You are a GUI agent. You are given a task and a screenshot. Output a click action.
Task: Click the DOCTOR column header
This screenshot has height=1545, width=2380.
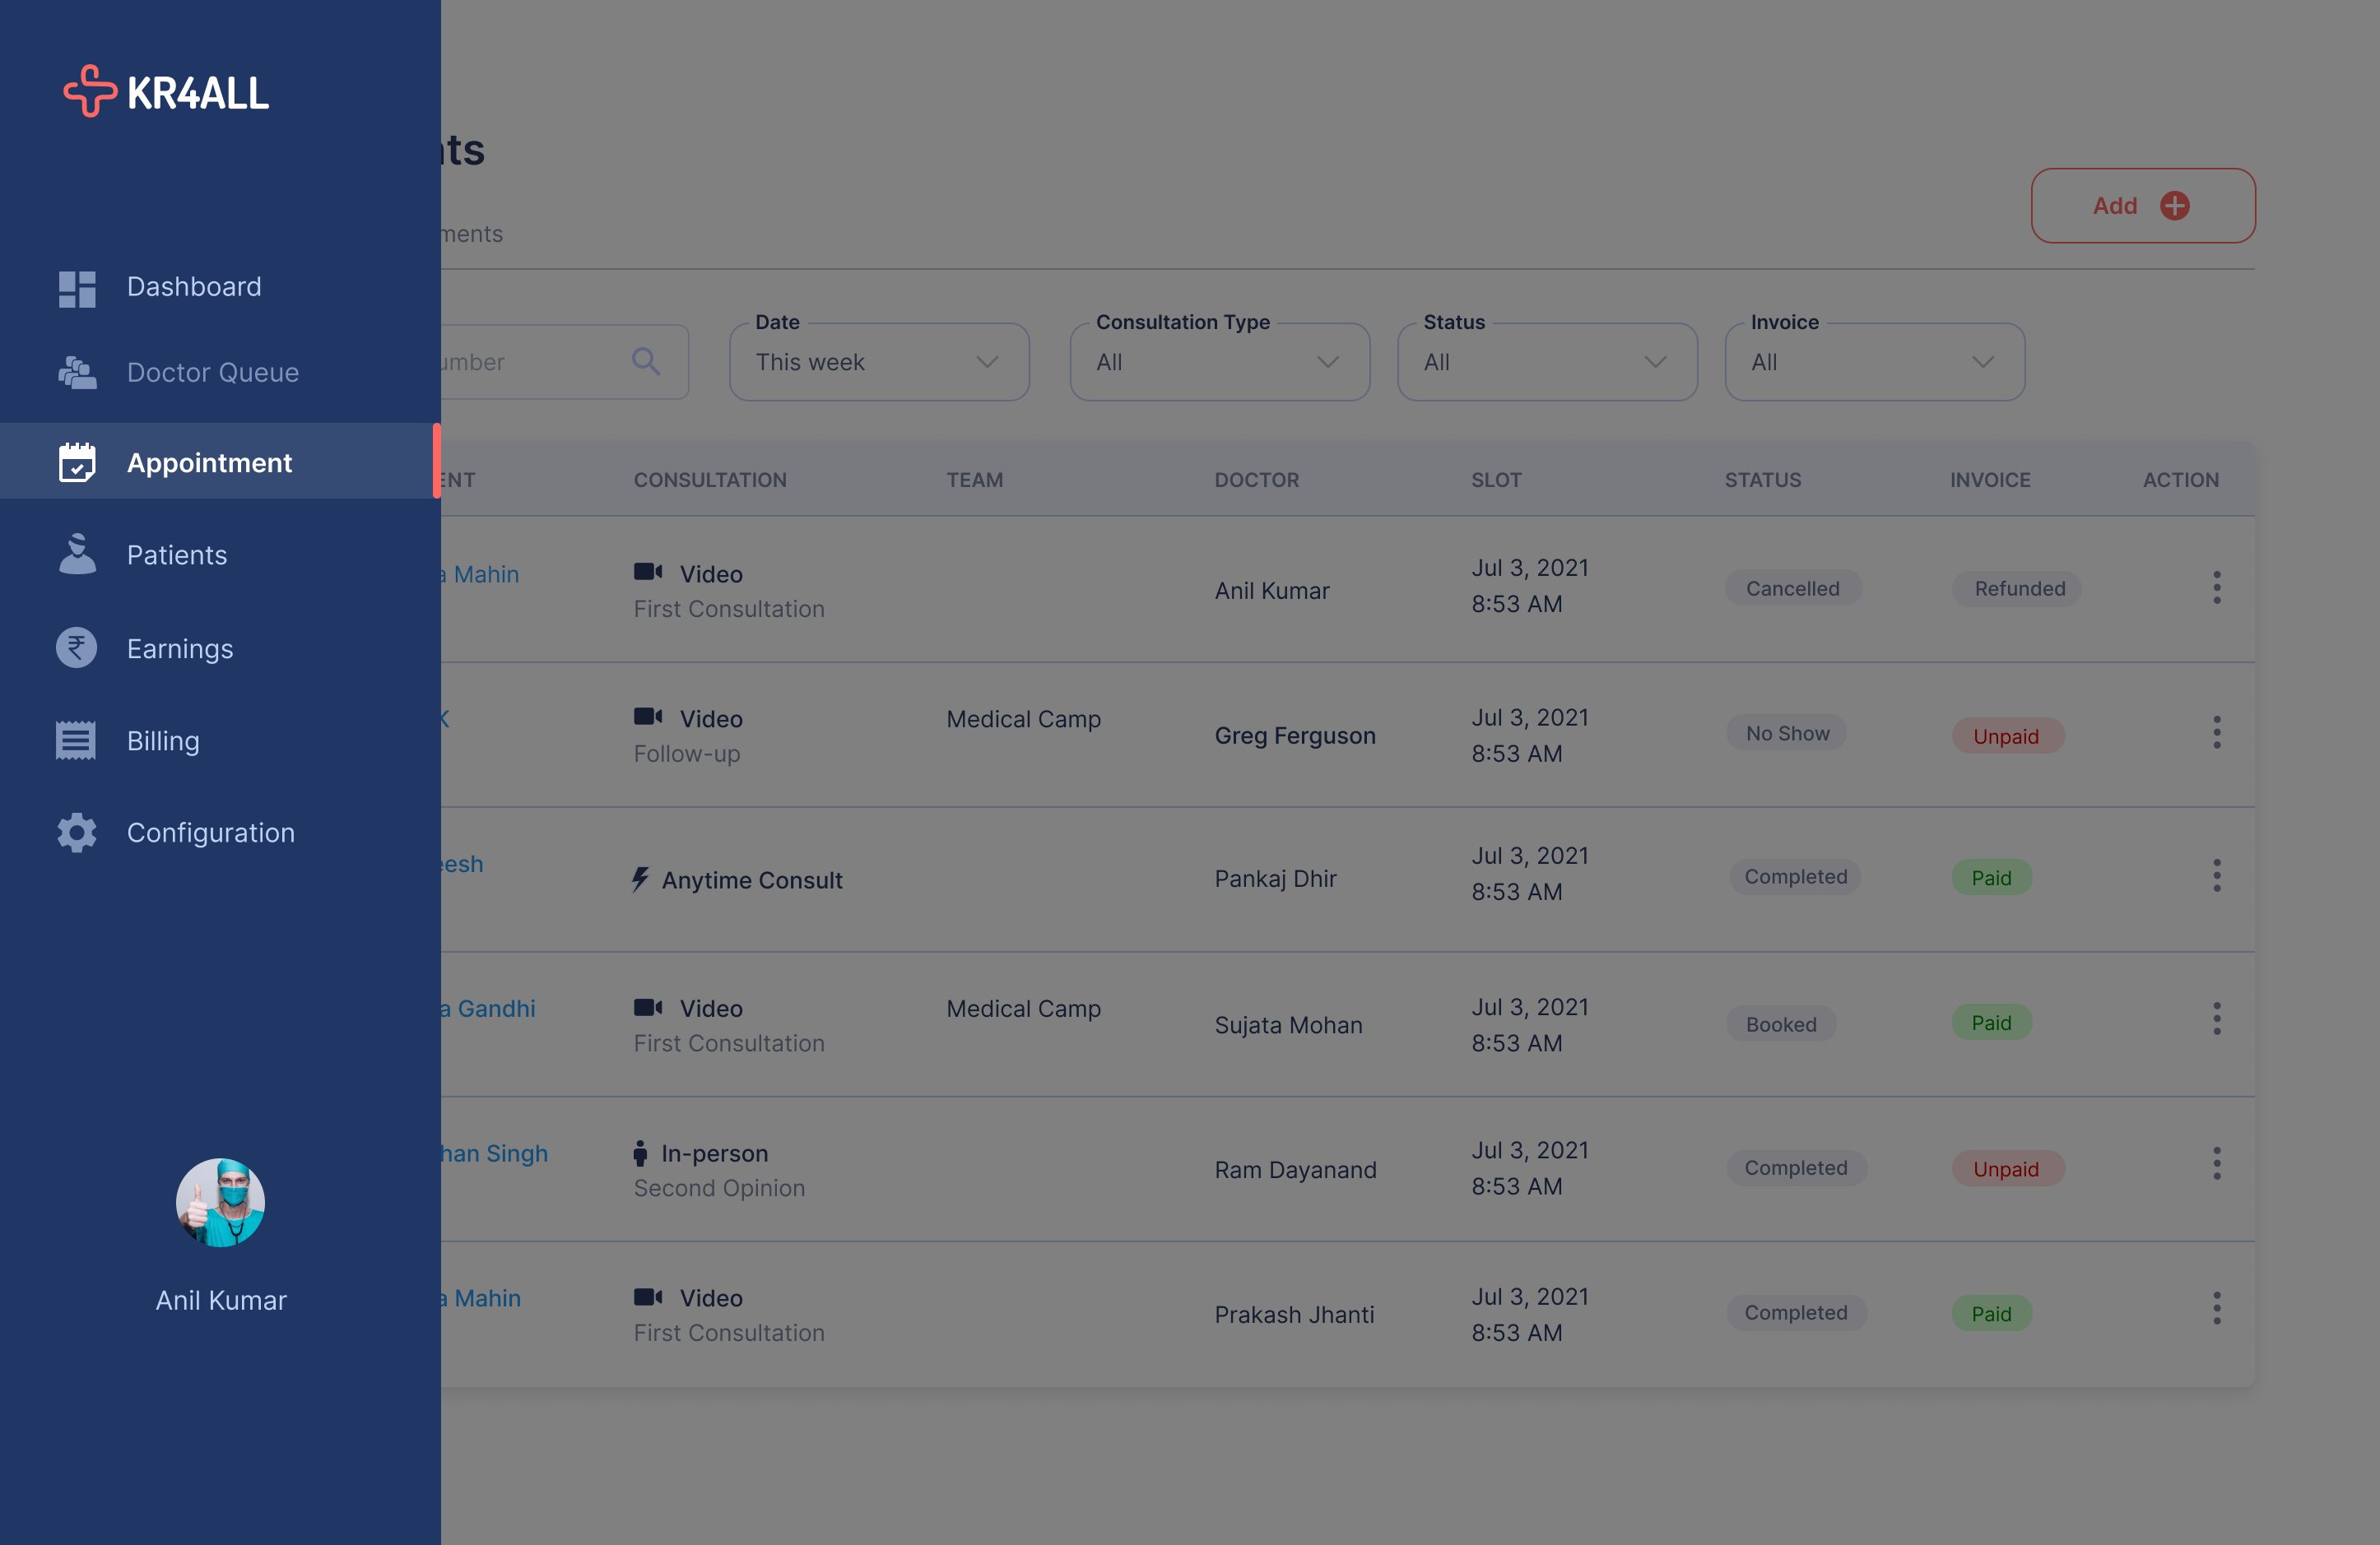point(1257,480)
